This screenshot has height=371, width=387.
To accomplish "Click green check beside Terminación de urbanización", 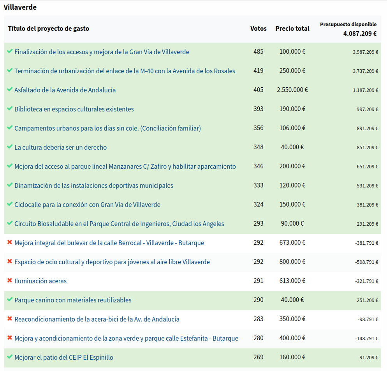I will coord(10,70).
